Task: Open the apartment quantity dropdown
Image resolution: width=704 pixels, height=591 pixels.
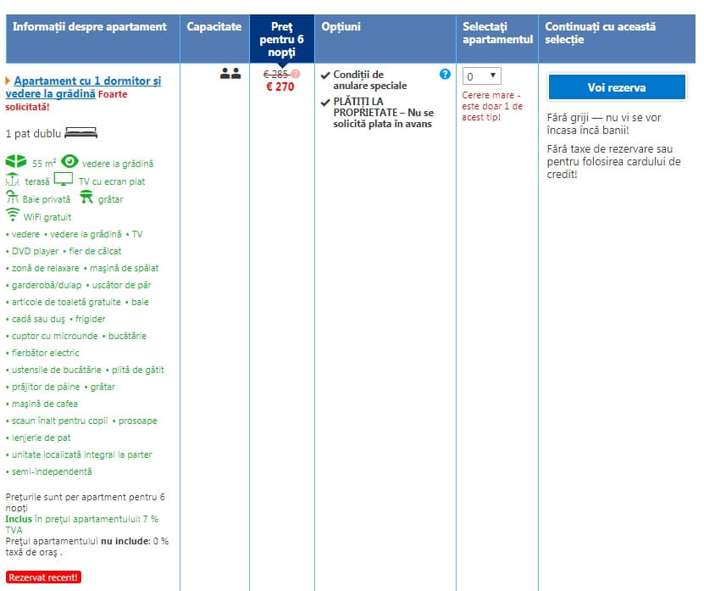Action: [x=482, y=76]
